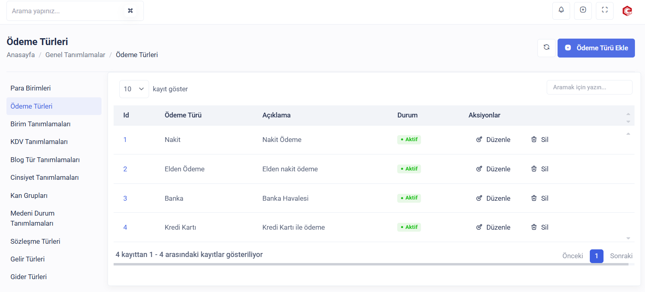Delete the Kredi Kartı payment type
Image resolution: width=645 pixels, height=292 pixels.
(540, 227)
